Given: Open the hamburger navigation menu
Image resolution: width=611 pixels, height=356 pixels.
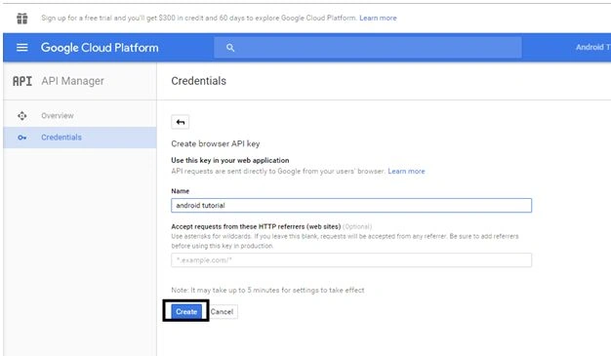Looking at the screenshot, I should click(x=21, y=48).
